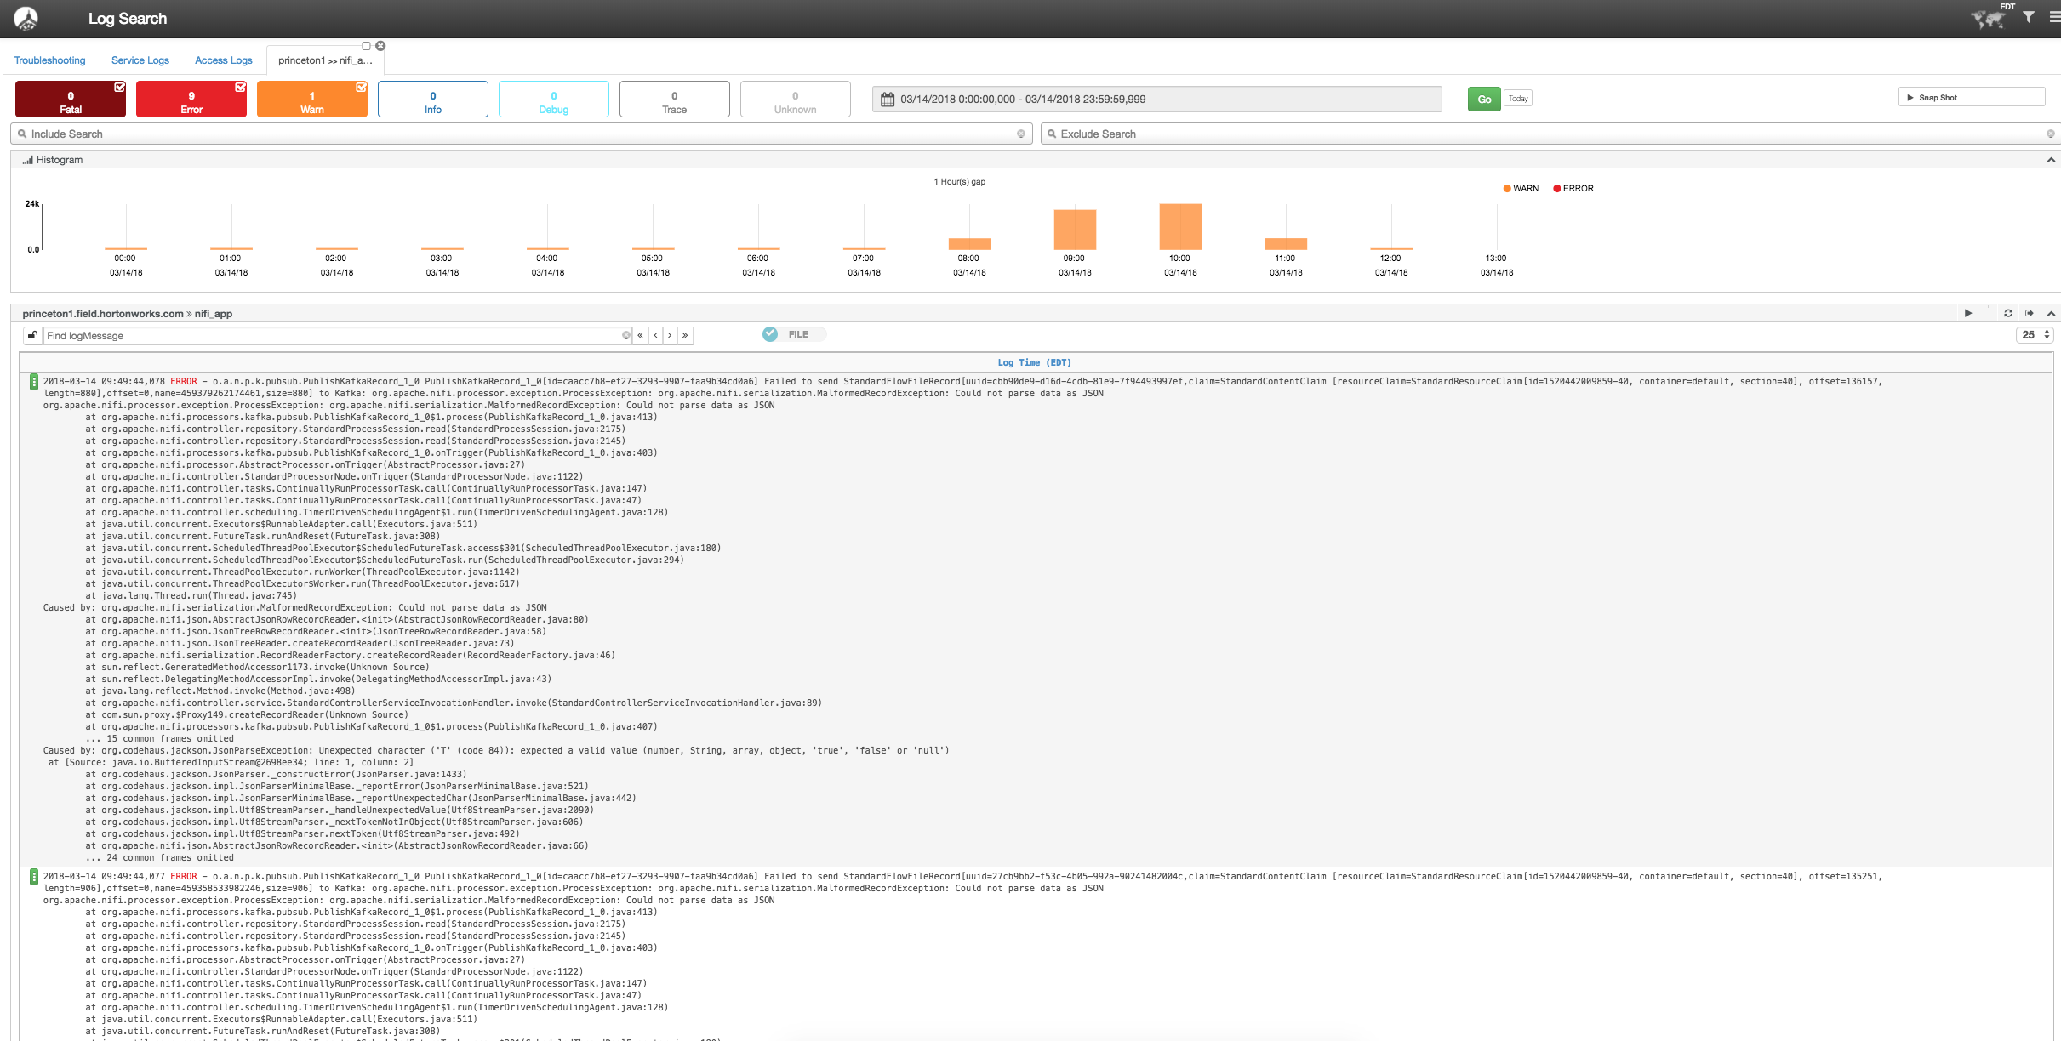2061x1041 pixels.
Task: Click the lock icon beside Find logMessage
Action: (x=31, y=335)
